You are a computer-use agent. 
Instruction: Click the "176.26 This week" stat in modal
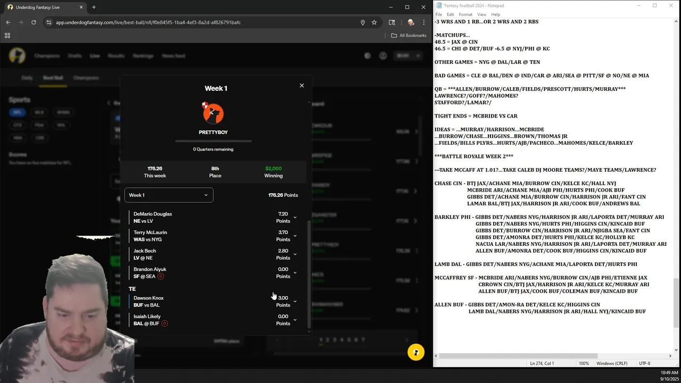pos(155,172)
